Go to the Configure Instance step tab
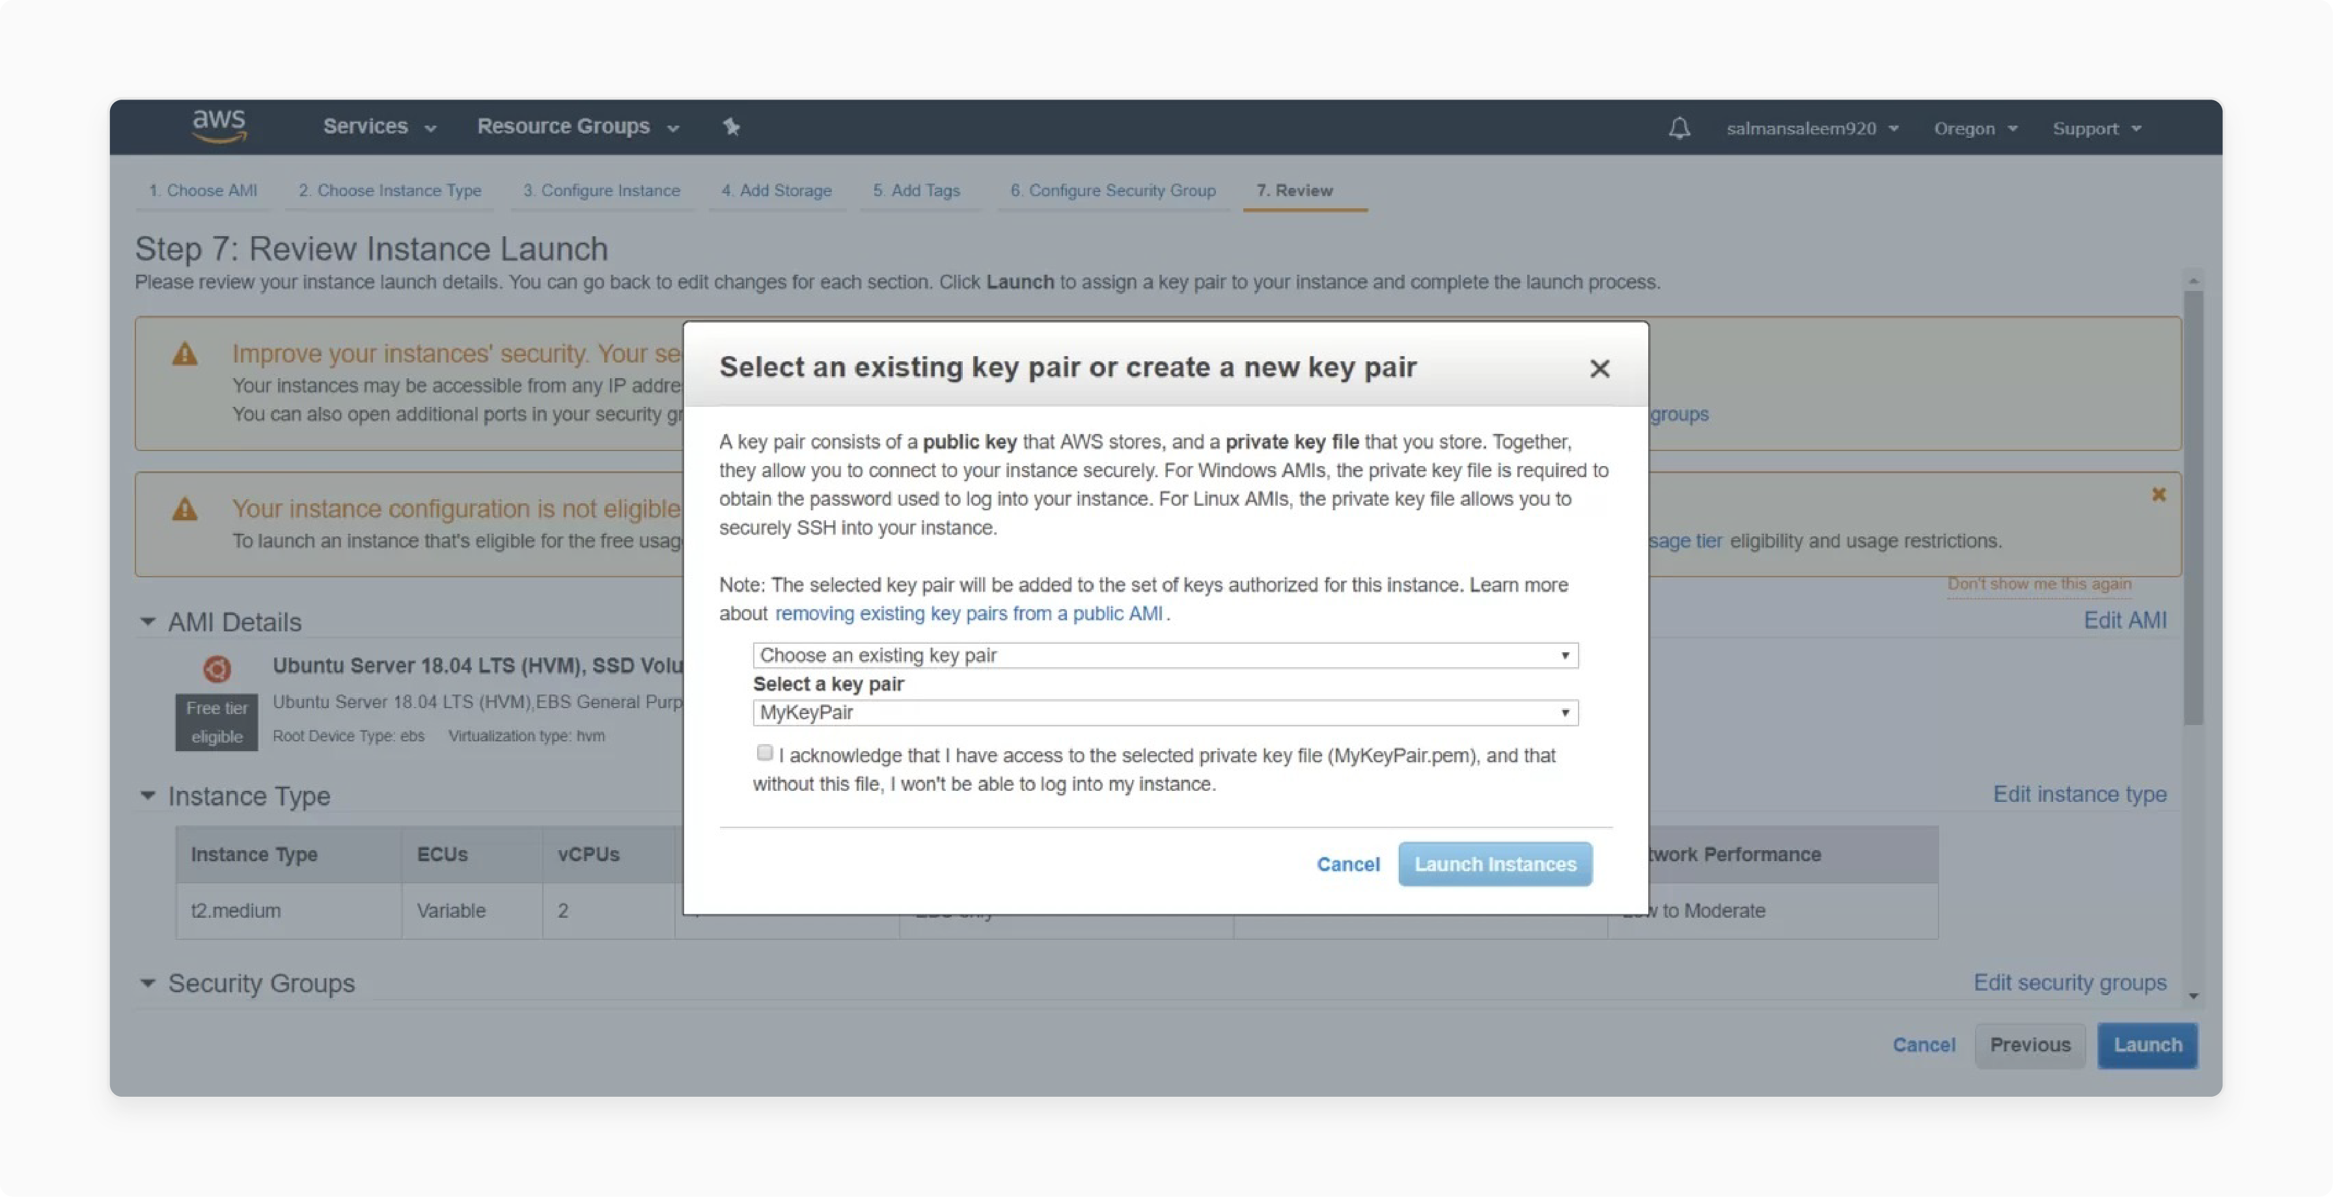This screenshot has width=2333, height=1197. click(x=601, y=190)
